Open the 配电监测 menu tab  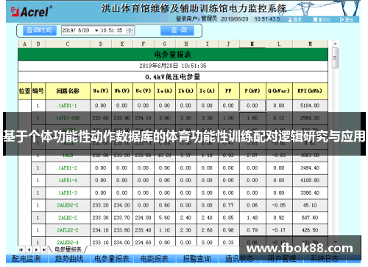[x=26, y=259]
